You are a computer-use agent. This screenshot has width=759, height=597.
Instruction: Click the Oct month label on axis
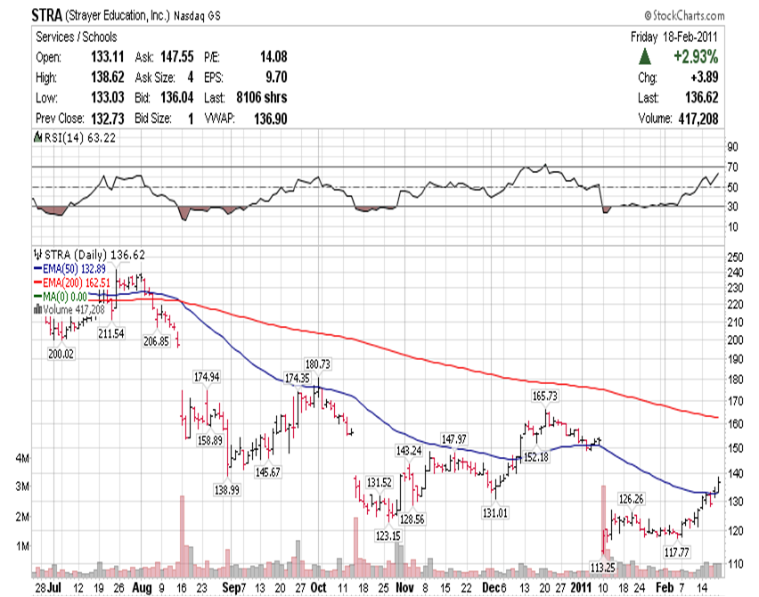coord(319,588)
